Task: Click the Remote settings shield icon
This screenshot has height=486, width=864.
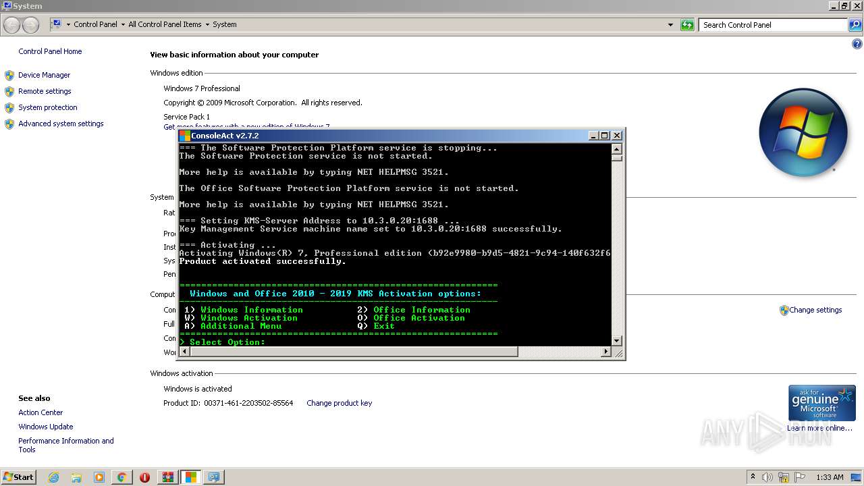Action: [9, 91]
